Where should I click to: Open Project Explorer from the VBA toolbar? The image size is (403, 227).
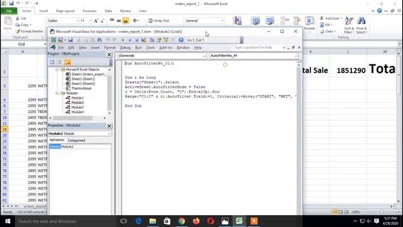152,40
